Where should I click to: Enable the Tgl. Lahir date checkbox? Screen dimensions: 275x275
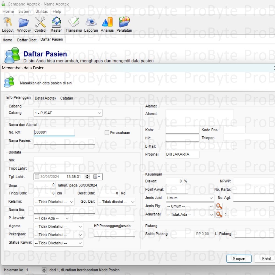[37, 177]
